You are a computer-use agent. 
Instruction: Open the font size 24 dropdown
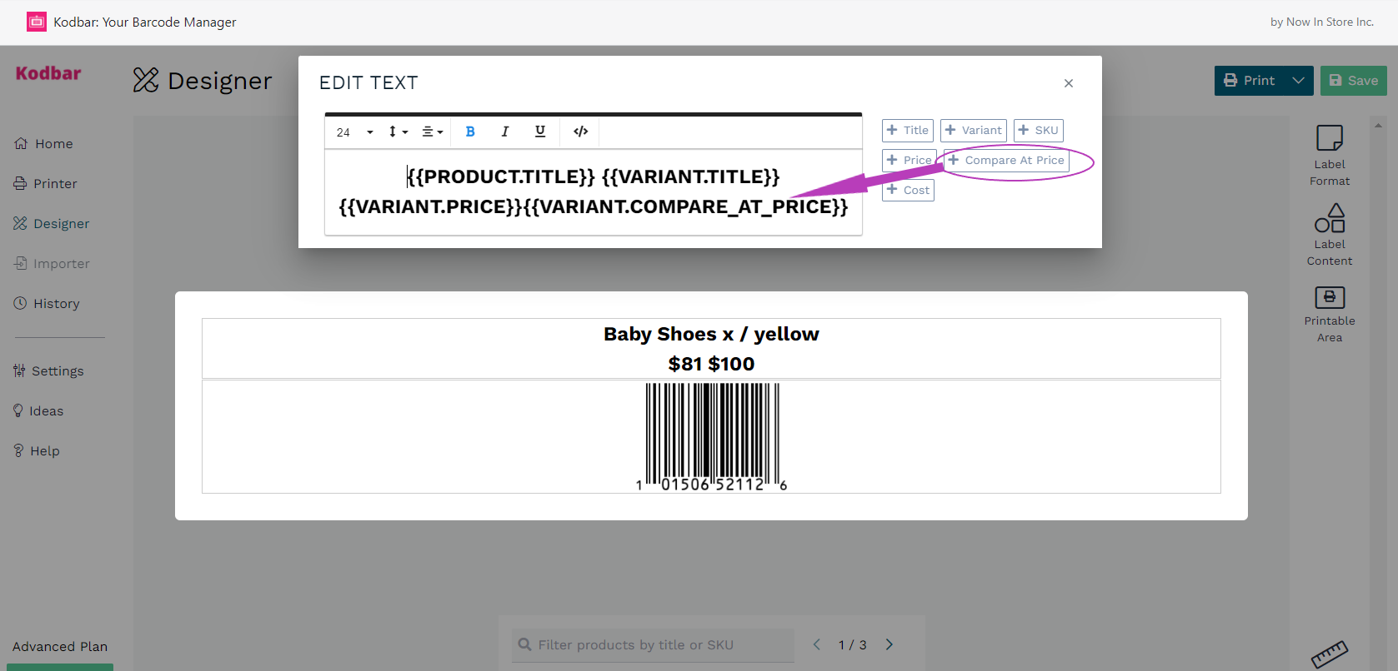(x=354, y=132)
